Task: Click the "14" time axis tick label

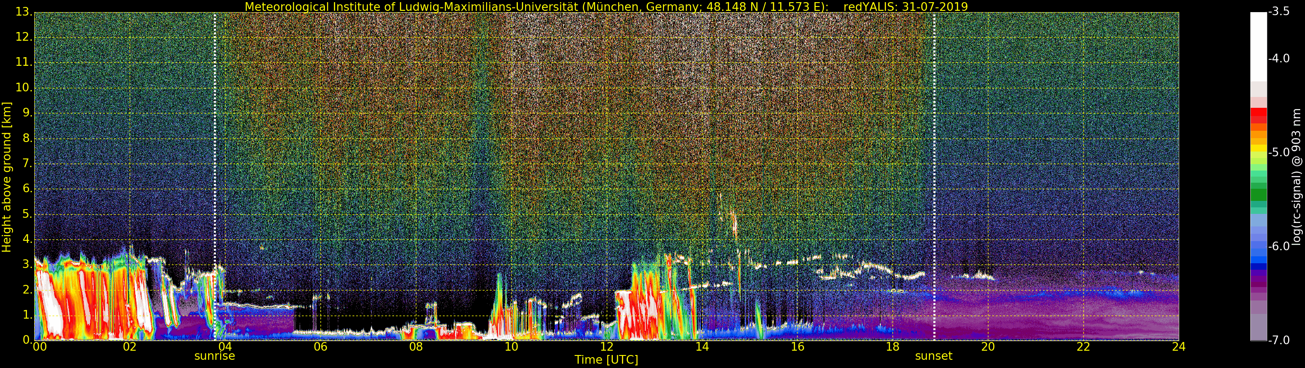Action: click(702, 347)
